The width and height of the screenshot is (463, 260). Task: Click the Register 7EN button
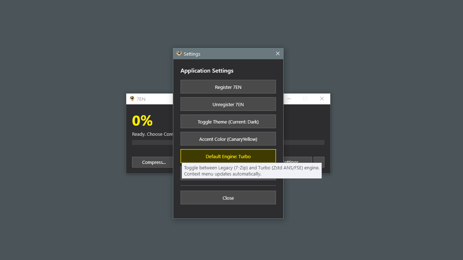228,87
